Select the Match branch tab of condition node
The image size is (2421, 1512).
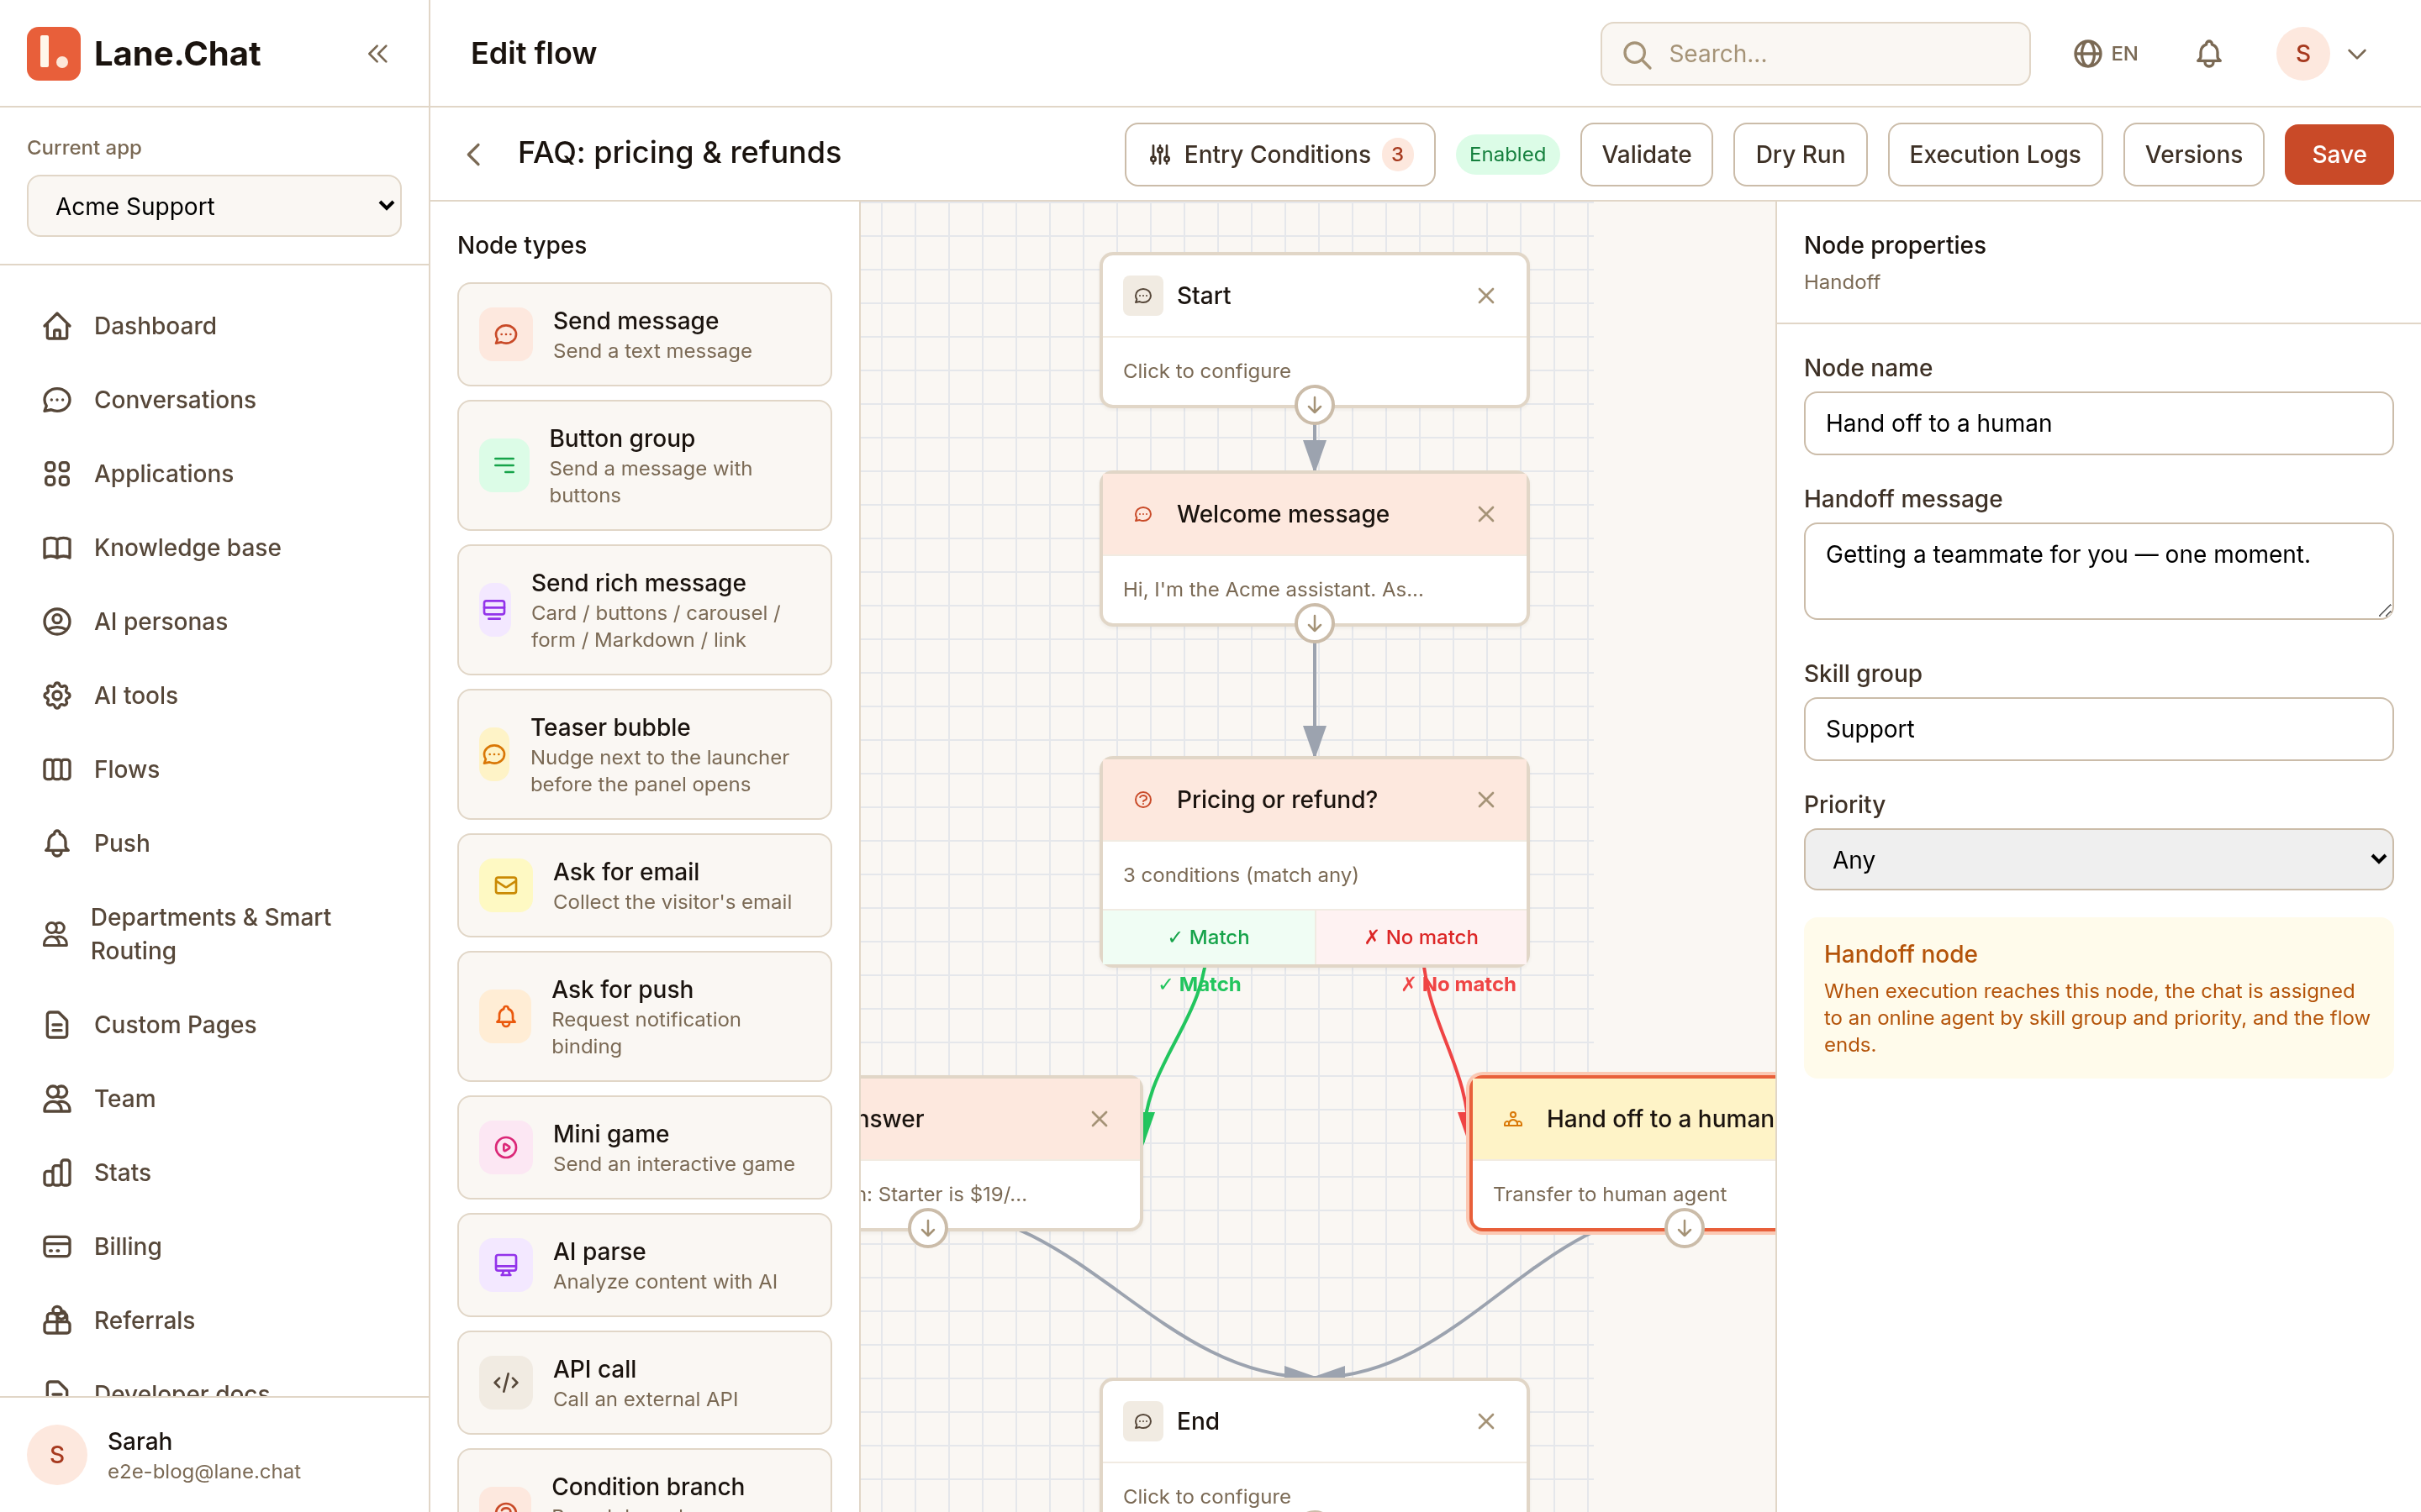click(1209, 937)
